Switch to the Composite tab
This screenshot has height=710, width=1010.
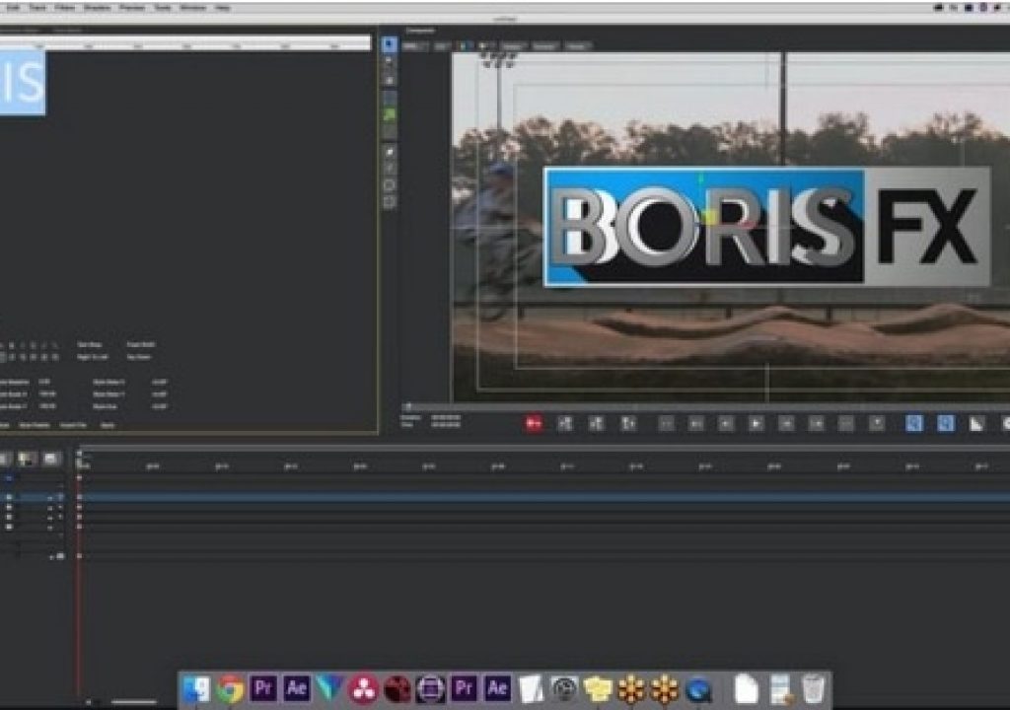420,31
